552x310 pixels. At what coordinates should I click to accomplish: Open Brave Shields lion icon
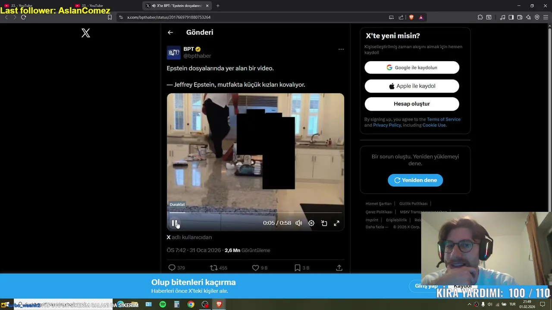411,17
